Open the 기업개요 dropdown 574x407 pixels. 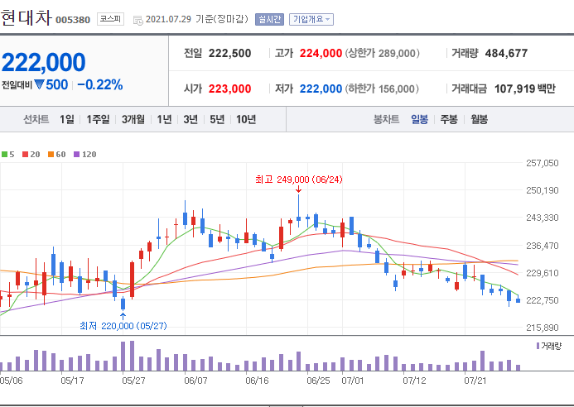coord(311,19)
